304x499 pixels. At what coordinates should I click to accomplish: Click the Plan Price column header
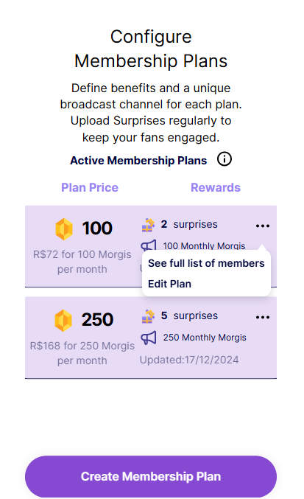tap(90, 187)
